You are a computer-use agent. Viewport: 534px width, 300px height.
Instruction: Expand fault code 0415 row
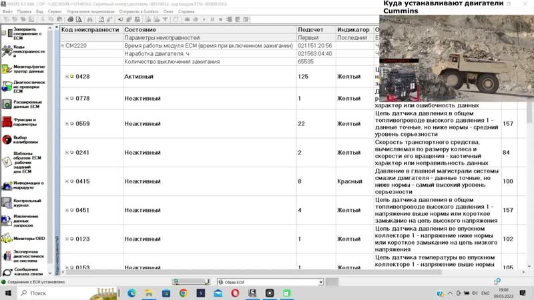click(x=67, y=181)
